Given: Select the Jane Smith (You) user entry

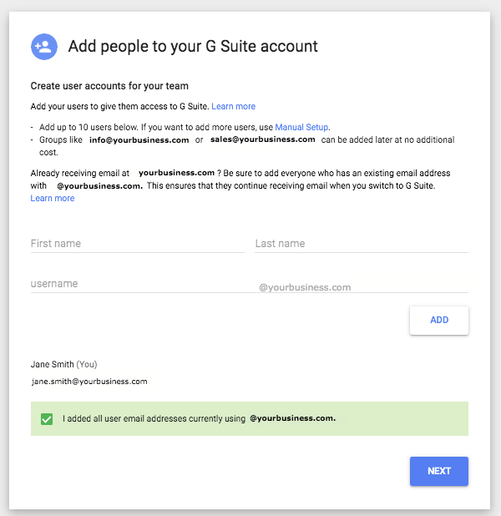Looking at the screenshot, I should click(69, 365).
